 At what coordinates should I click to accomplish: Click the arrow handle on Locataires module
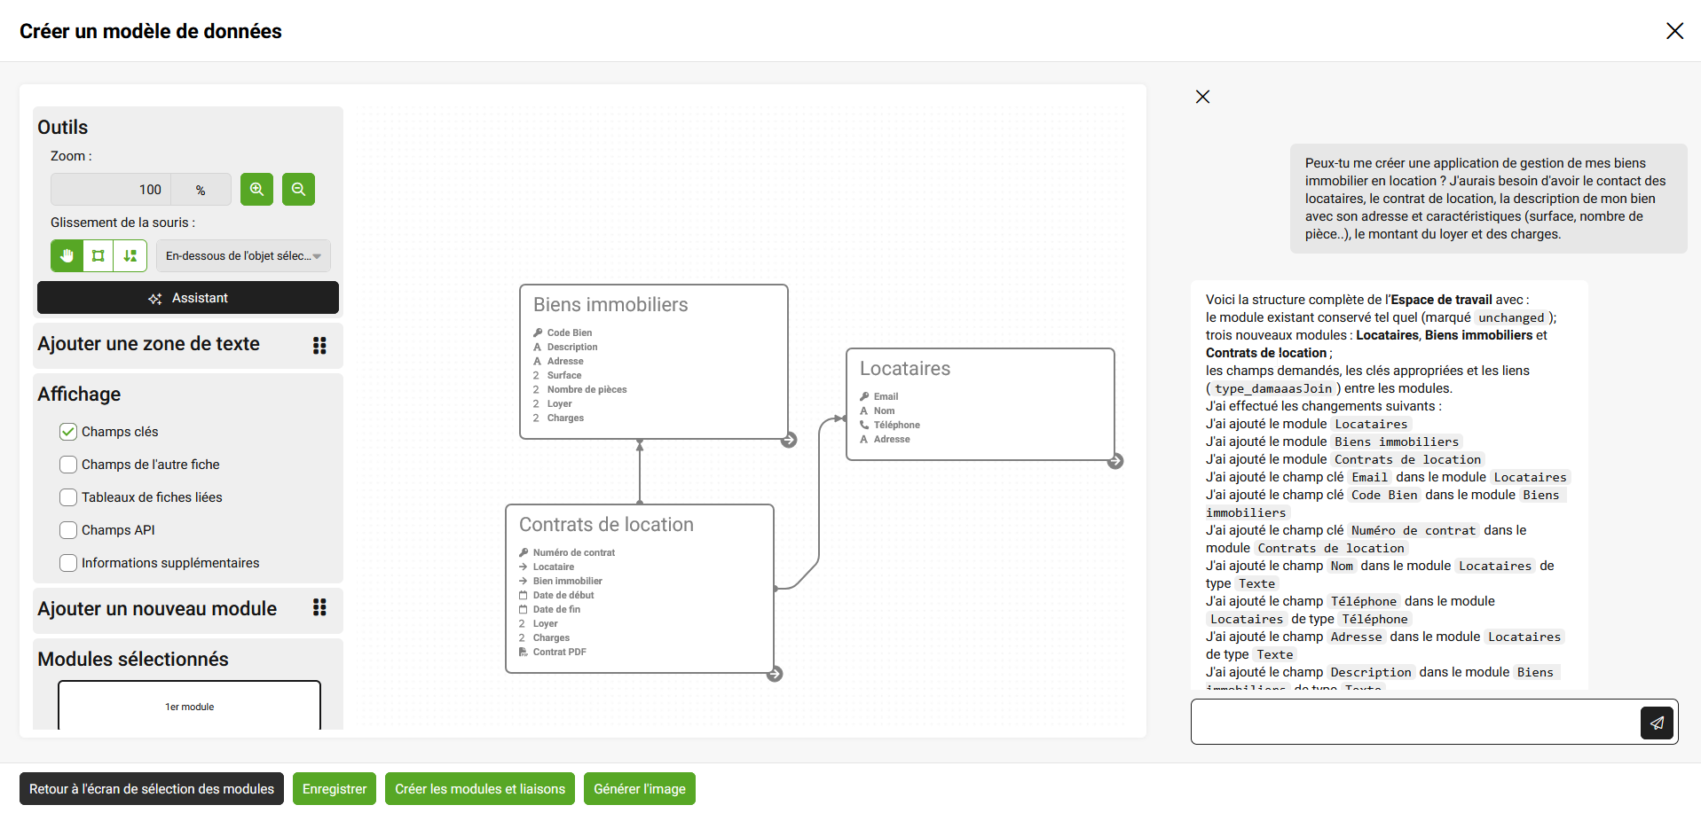(1115, 461)
